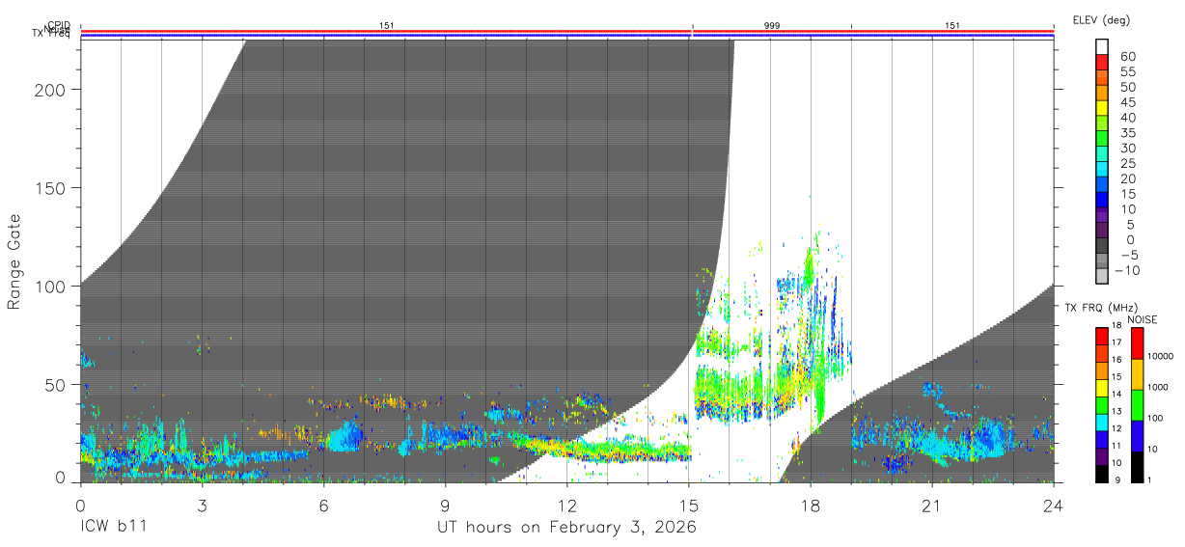Select the yellow segment of the NOISE bar
The image size is (1185, 547).
(x=1136, y=373)
